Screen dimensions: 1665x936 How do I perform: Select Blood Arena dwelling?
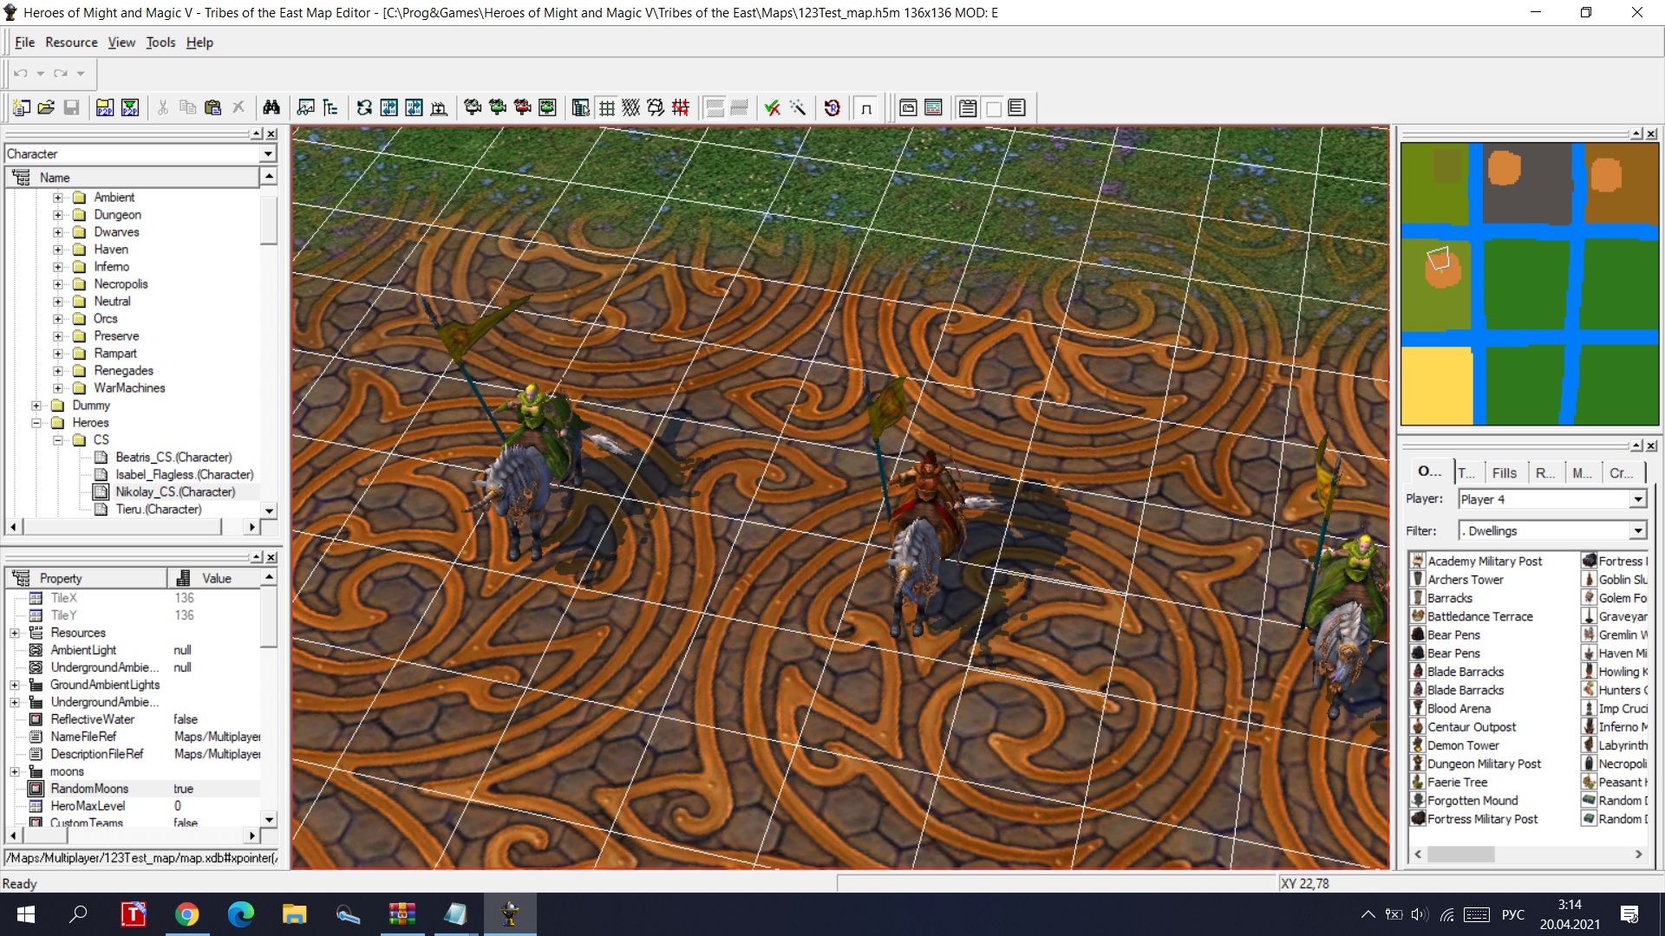[1459, 709]
